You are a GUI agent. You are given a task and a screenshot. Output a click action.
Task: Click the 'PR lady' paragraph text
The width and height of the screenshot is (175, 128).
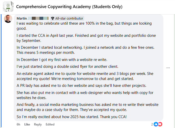click(81, 86)
